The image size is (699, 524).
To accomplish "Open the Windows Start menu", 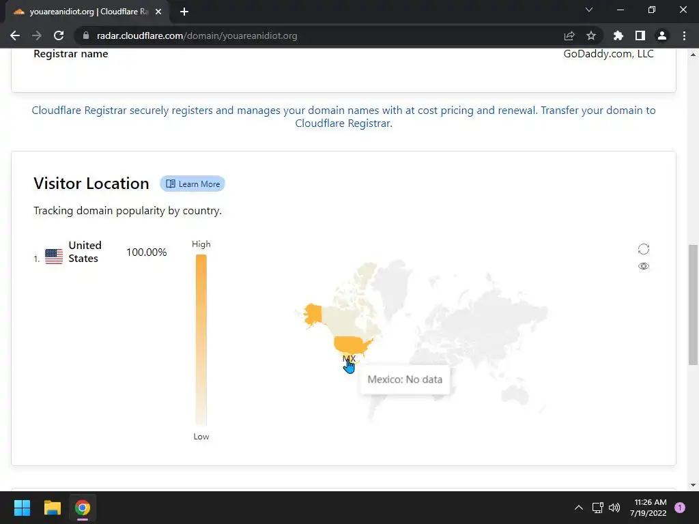I will click(22, 508).
